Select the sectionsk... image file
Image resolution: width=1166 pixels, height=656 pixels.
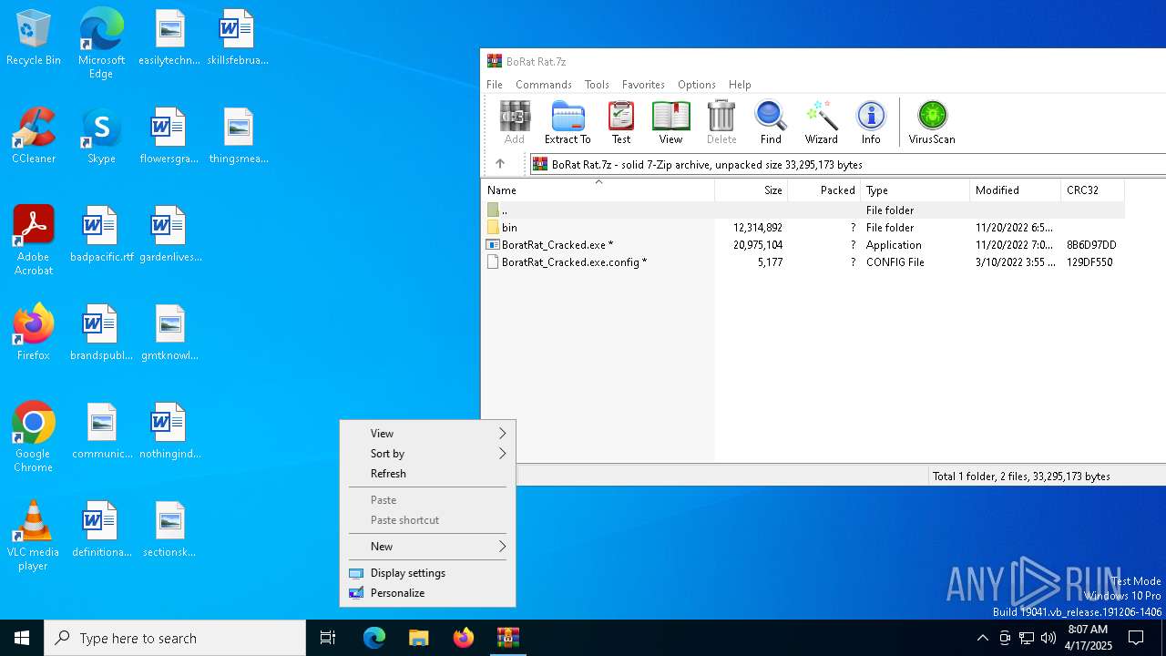tap(169, 529)
